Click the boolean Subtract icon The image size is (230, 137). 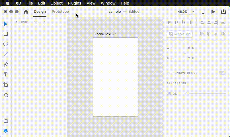pyautogui.click(x=209, y=34)
